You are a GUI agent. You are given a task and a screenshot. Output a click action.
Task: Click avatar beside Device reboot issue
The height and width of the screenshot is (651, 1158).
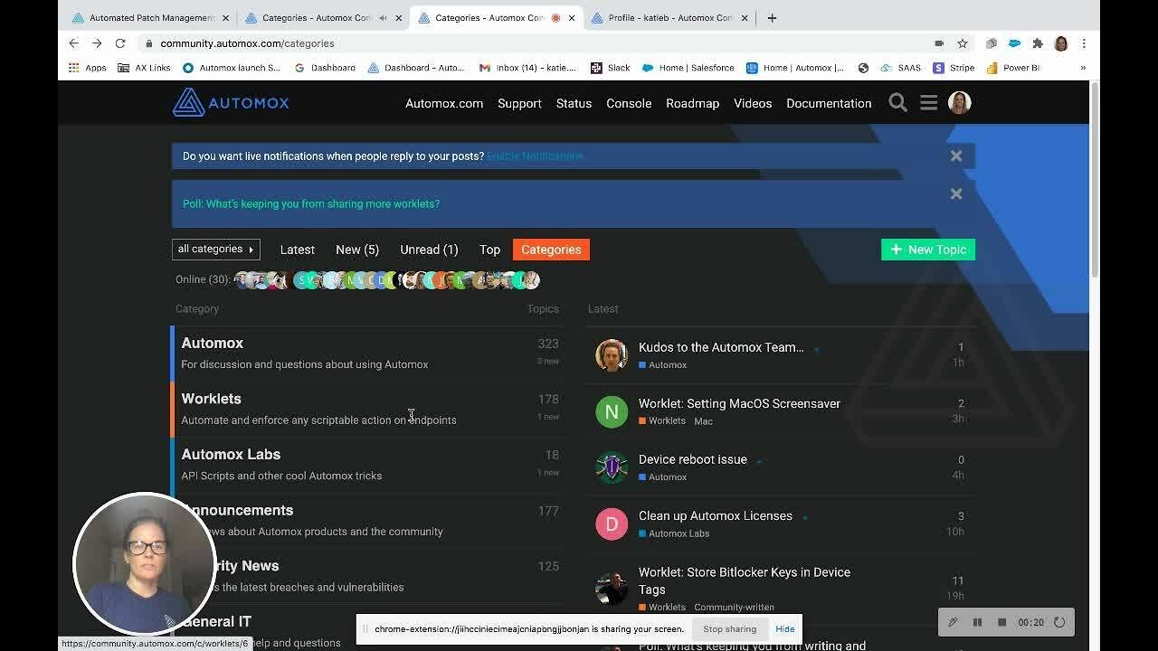pyautogui.click(x=612, y=467)
